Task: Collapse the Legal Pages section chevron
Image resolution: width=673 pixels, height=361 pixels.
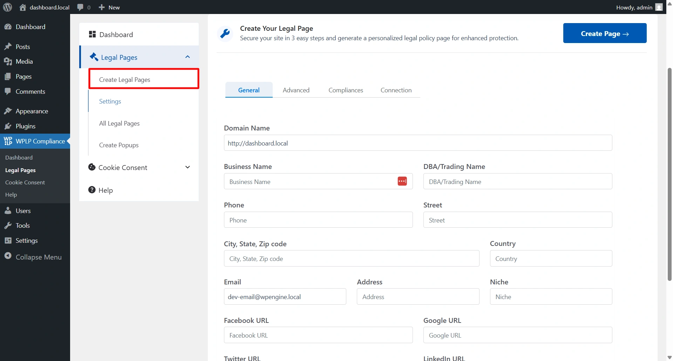Action: pyautogui.click(x=188, y=57)
